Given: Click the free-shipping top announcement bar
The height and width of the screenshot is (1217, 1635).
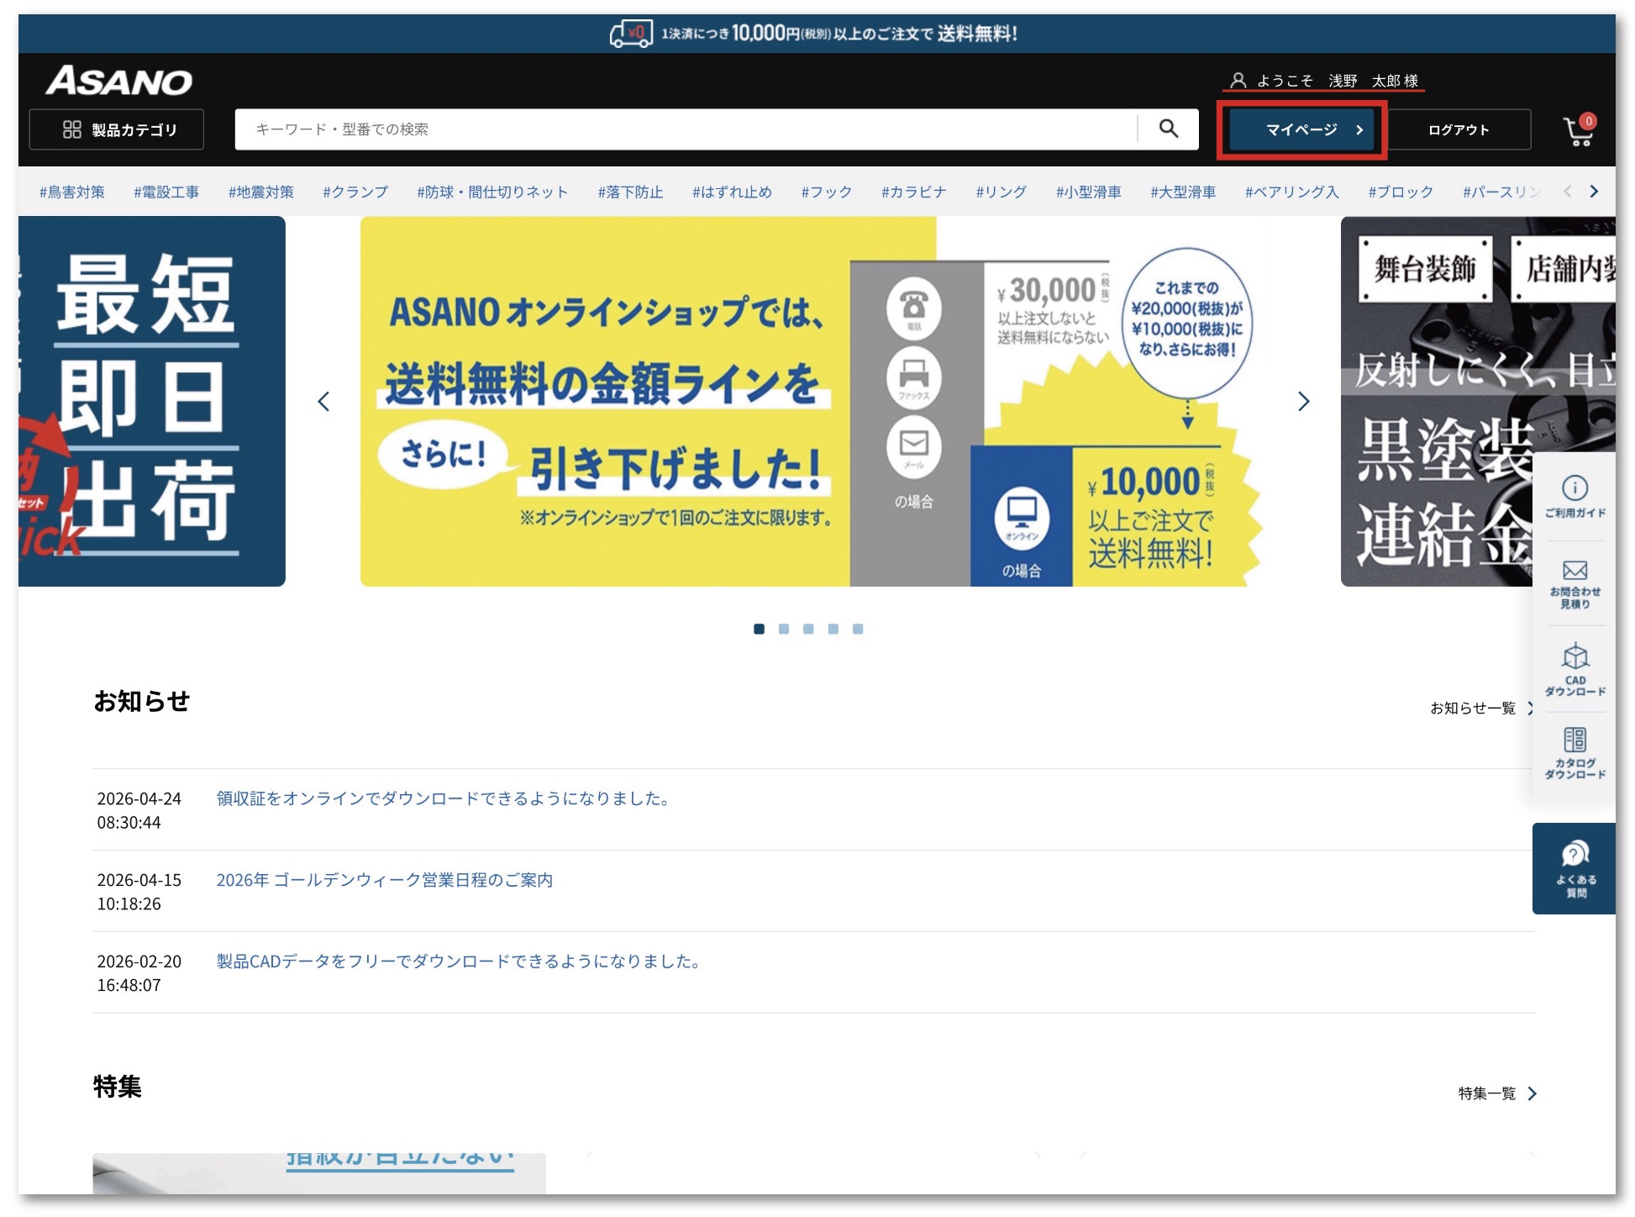Looking at the screenshot, I should tap(817, 34).
